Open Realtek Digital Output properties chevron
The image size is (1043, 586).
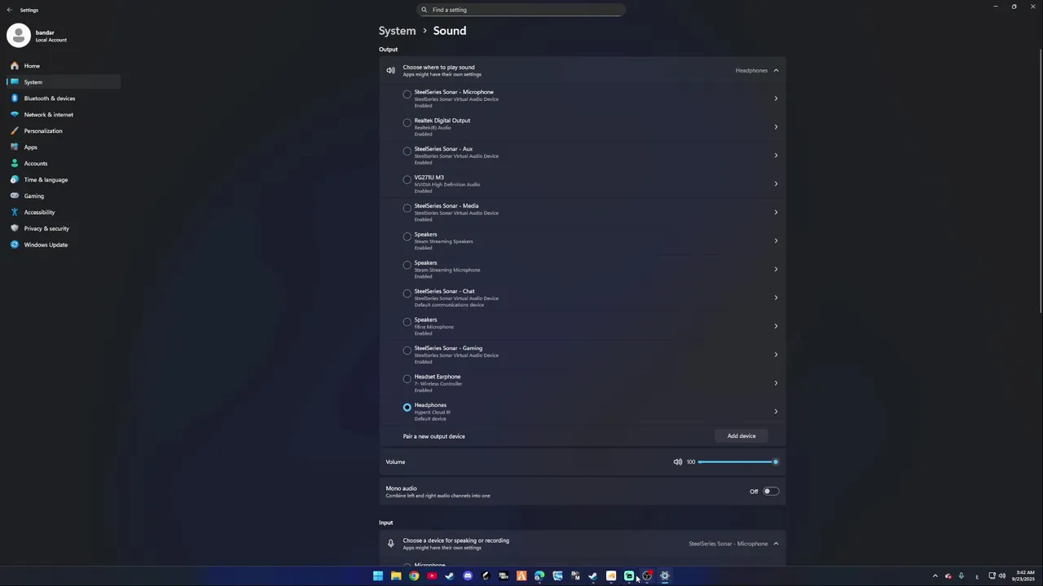(x=776, y=127)
